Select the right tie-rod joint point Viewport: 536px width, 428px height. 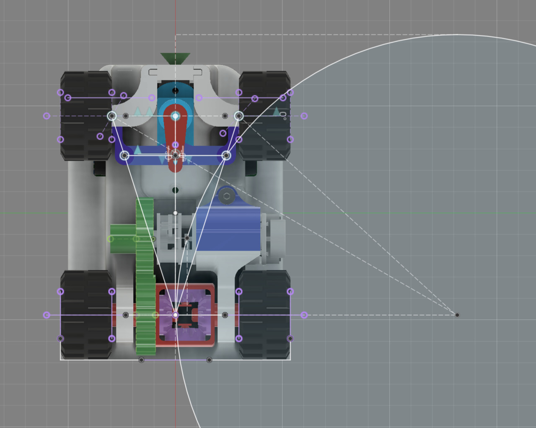click(x=226, y=156)
